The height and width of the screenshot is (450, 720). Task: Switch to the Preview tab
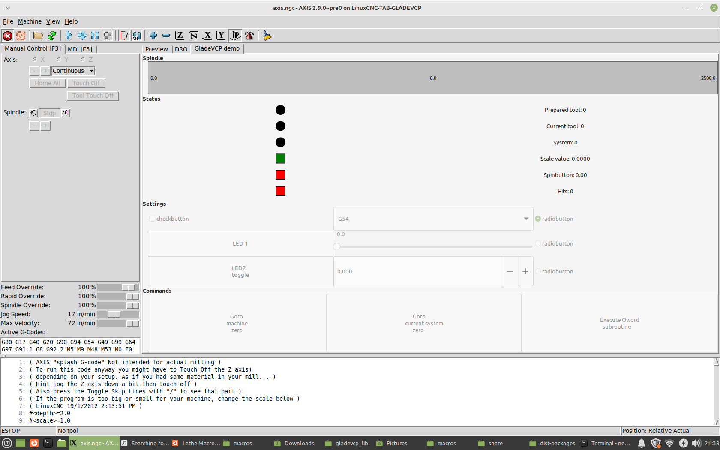(156, 49)
